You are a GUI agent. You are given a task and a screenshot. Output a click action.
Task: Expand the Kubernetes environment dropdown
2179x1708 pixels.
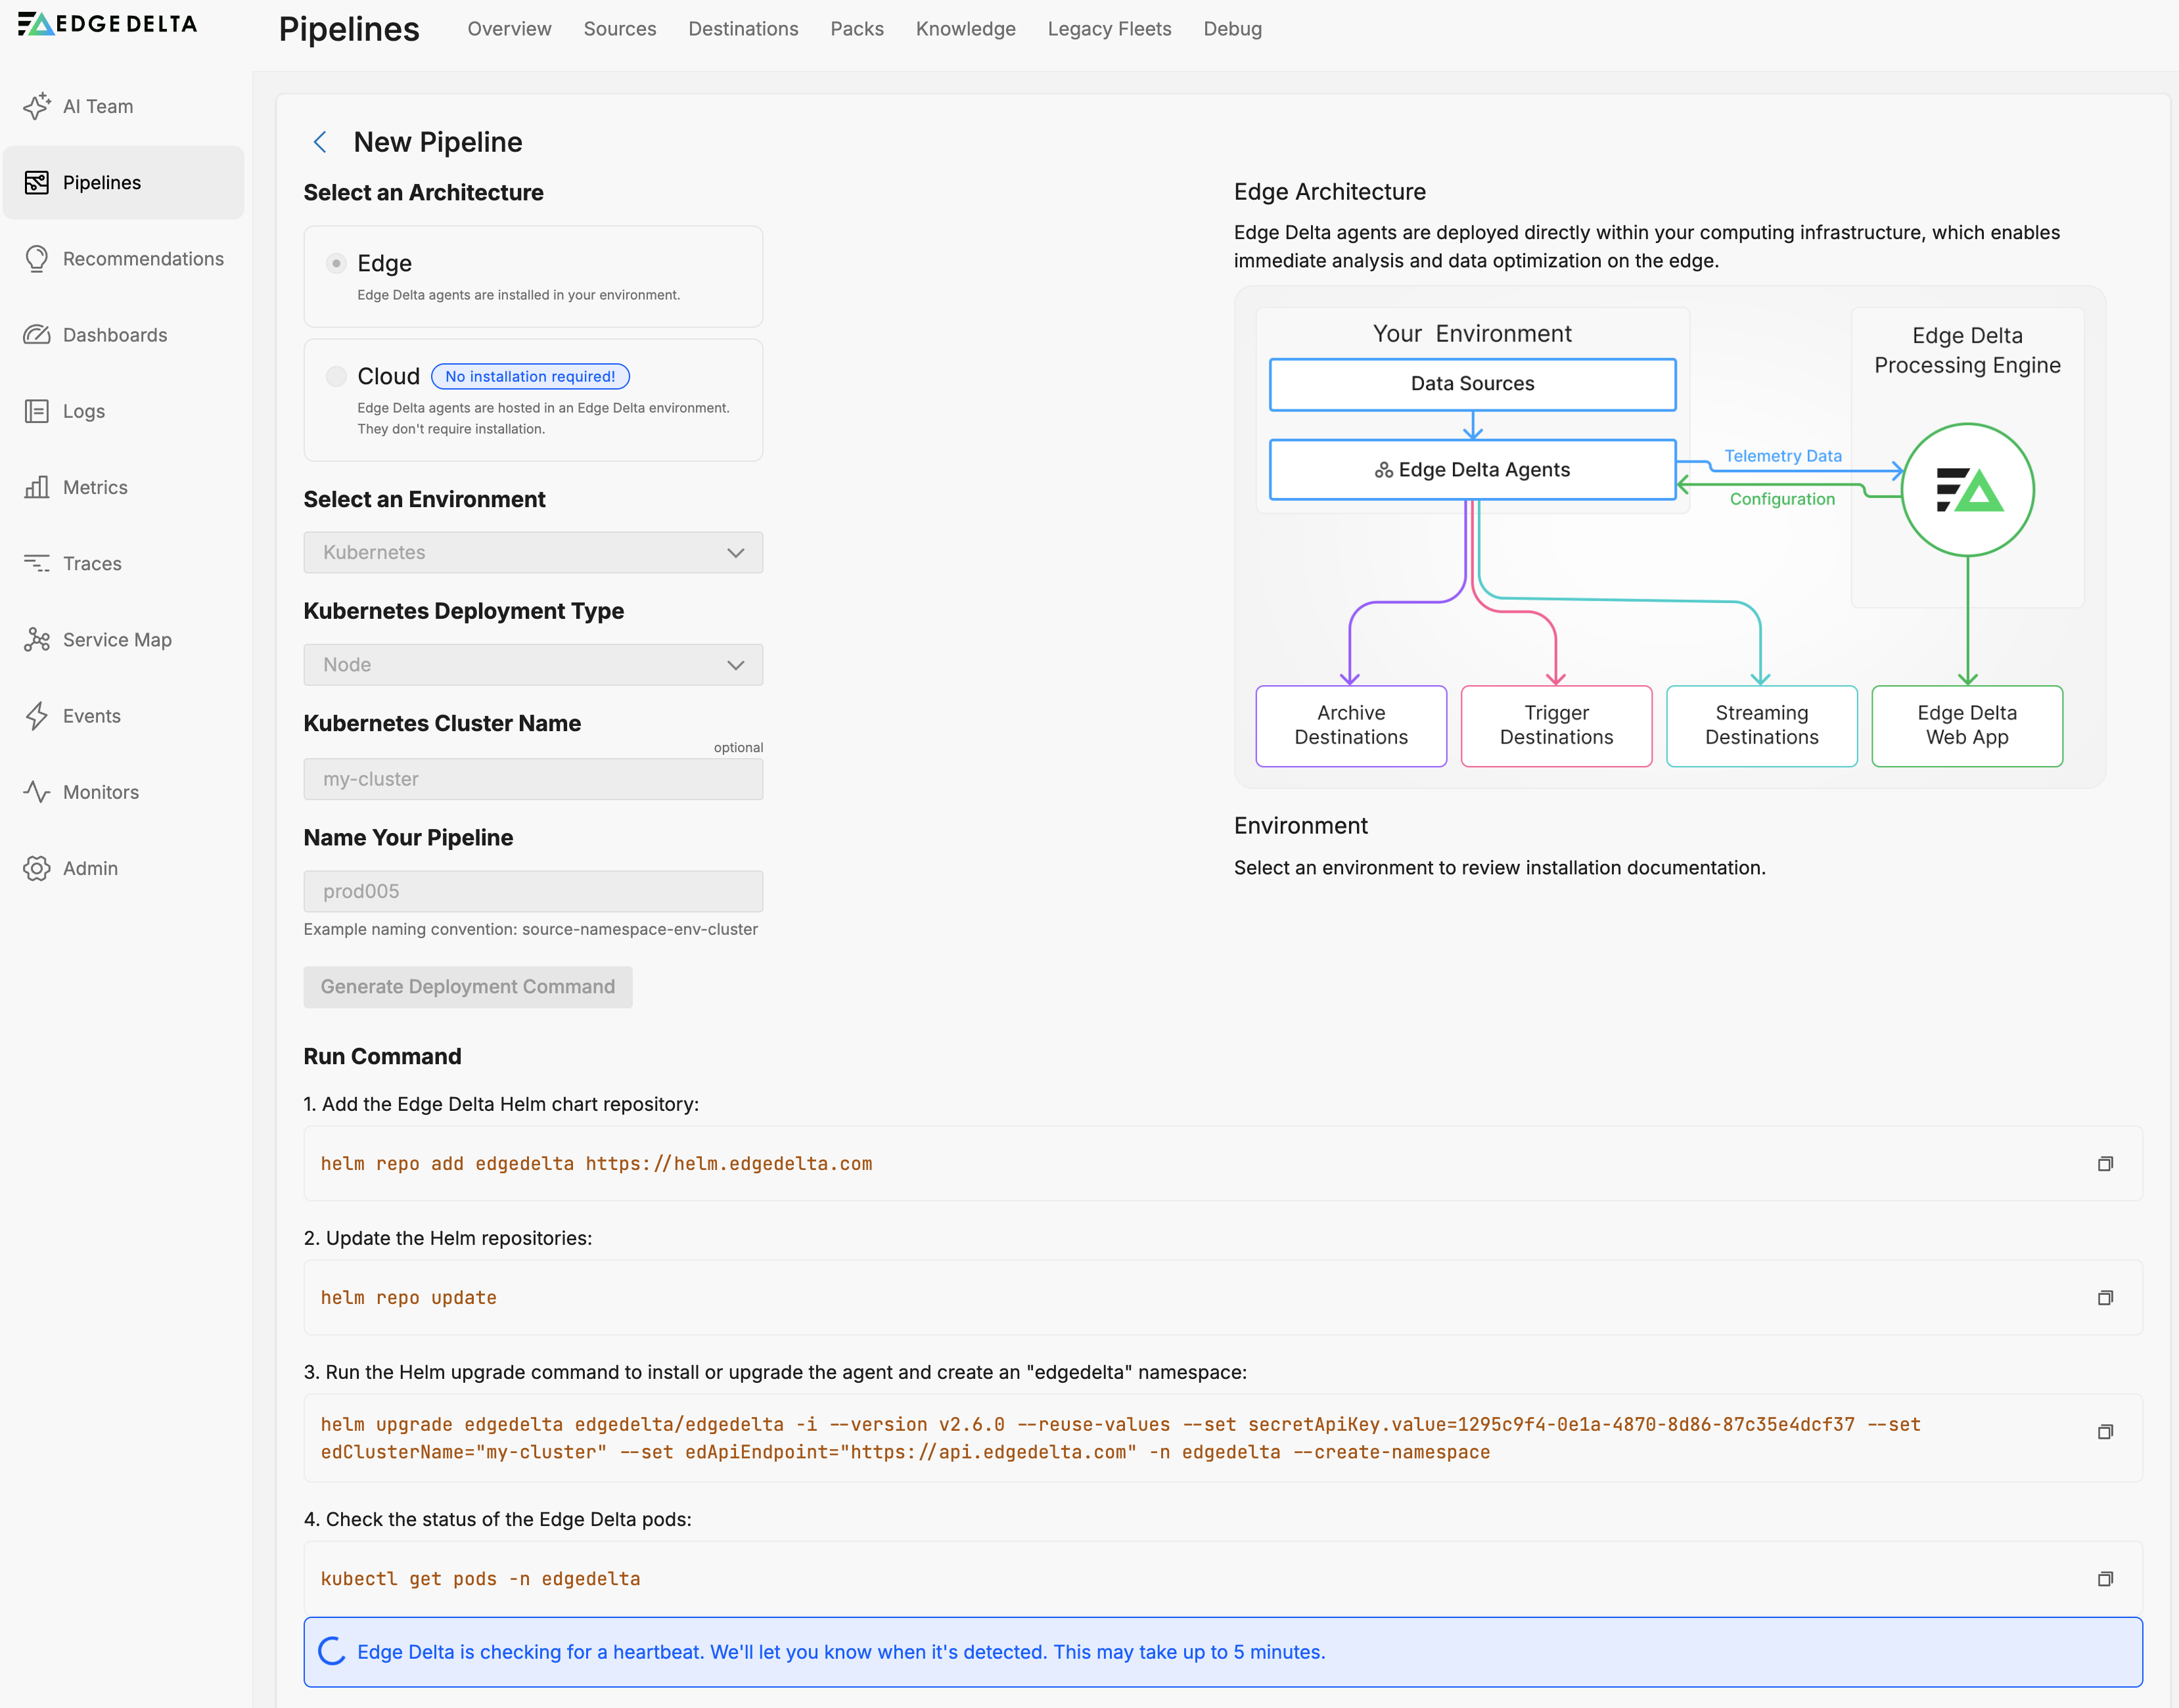pos(532,553)
